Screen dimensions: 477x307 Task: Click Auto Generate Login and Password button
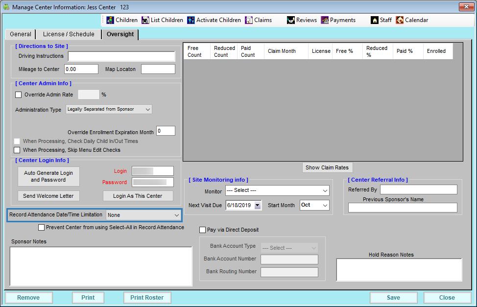tap(48, 176)
